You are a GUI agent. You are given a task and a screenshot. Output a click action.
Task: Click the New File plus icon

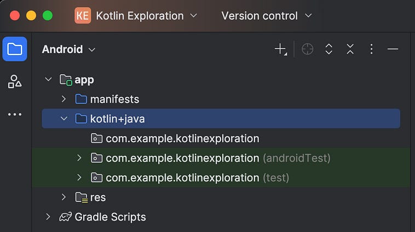click(x=280, y=49)
